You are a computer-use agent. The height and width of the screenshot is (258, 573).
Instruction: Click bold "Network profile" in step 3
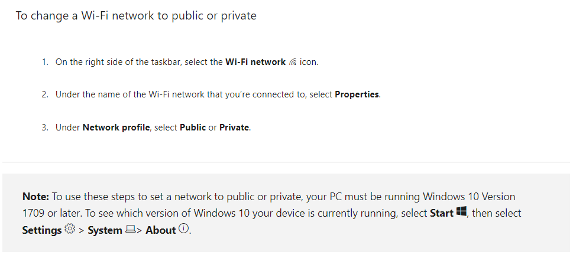point(116,128)
